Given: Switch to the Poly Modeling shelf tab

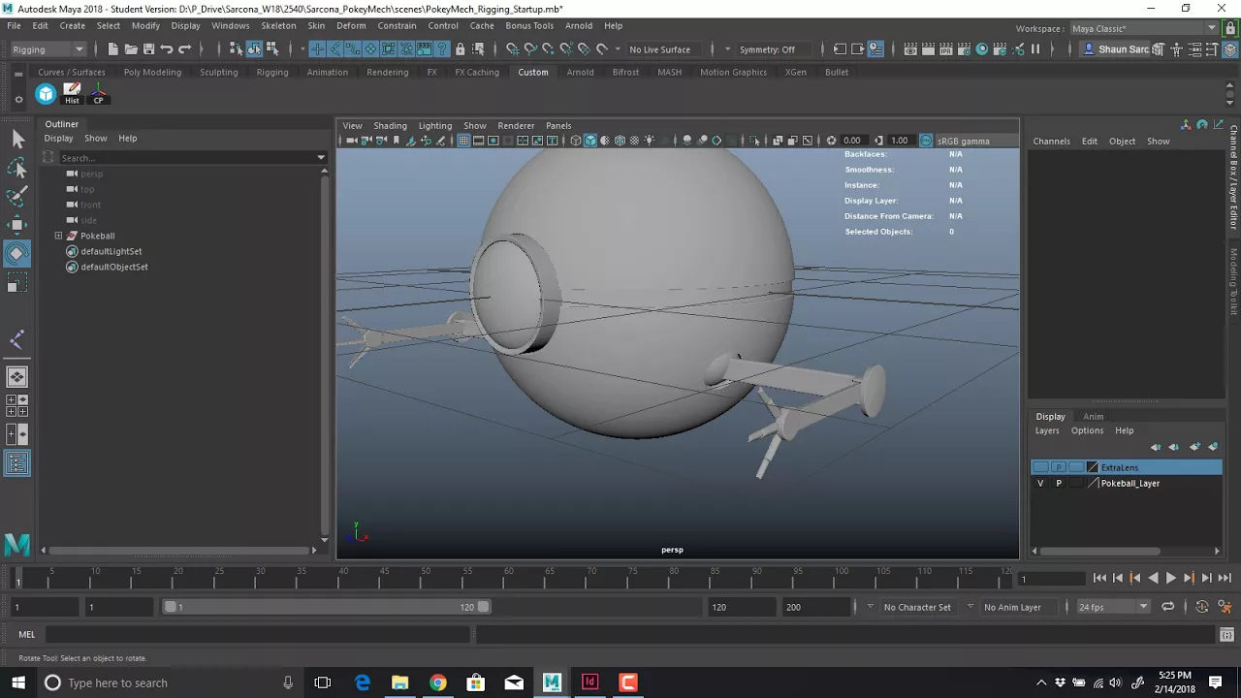Looking at the screenshot, I should click(152, 72).
